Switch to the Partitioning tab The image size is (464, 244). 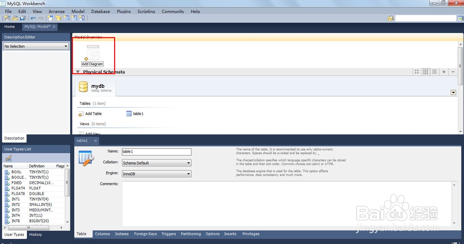191,234
